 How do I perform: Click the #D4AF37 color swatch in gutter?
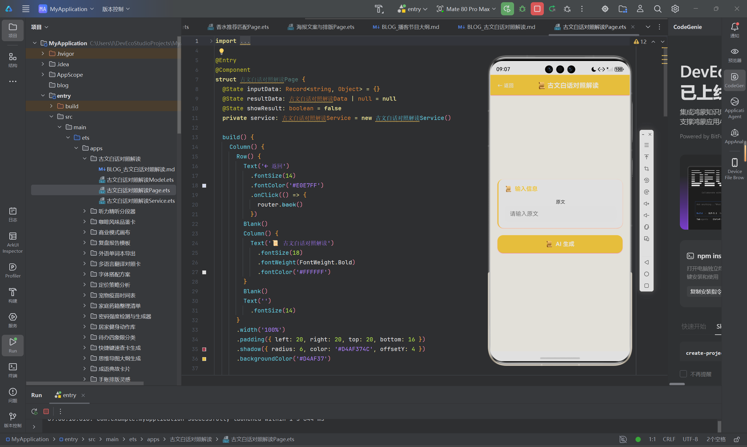[204, 359]
